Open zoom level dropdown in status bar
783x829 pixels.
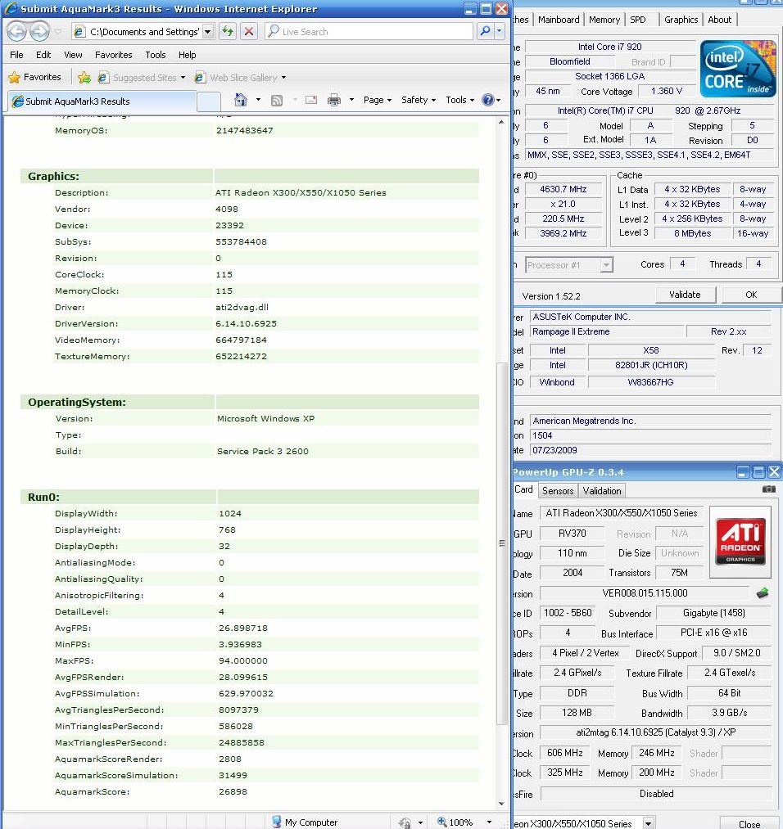[x=490, y=822]
